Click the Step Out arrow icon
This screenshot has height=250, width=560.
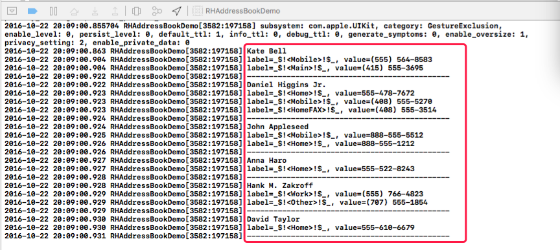click(x=115, y=11)
